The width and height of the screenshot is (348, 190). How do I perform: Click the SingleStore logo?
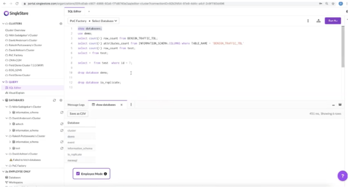click(x=16, y=13)
